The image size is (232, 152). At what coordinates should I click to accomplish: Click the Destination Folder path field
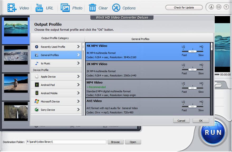point(66,142)
